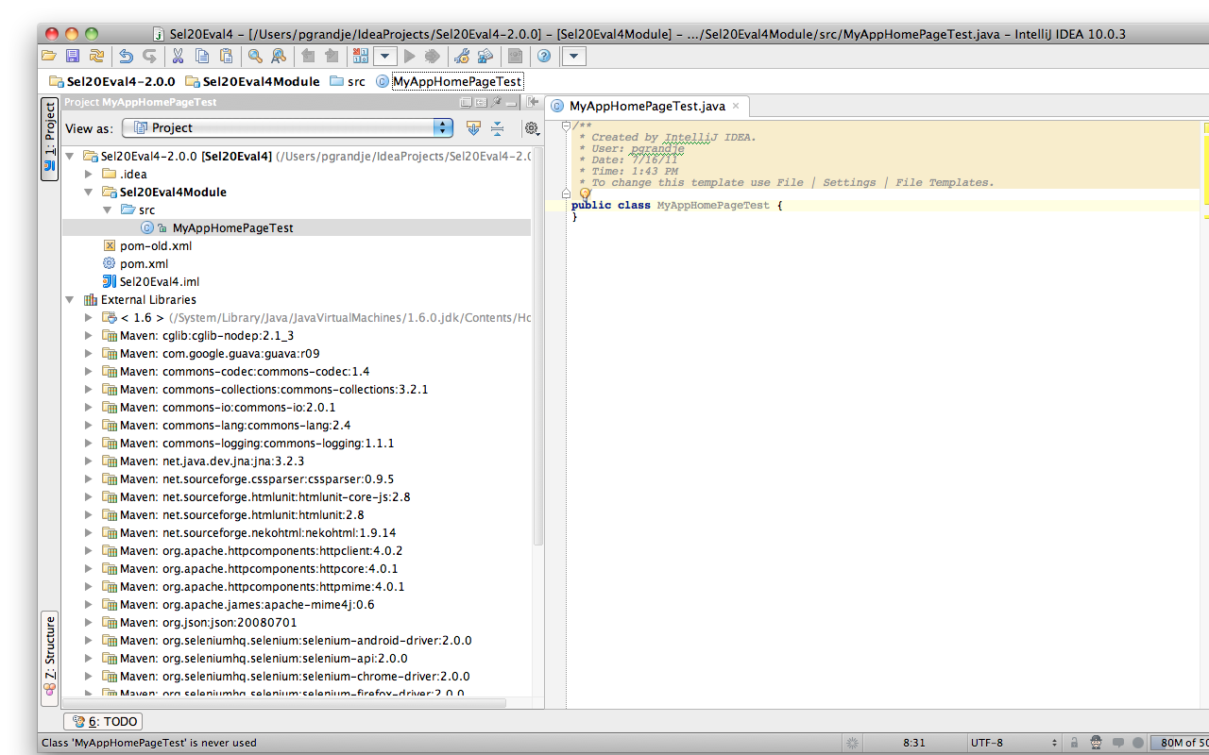This screenshot has height=755, width=1209.
Task: Click the project tree horizontal scrollbar
Action: click(283, 702)
